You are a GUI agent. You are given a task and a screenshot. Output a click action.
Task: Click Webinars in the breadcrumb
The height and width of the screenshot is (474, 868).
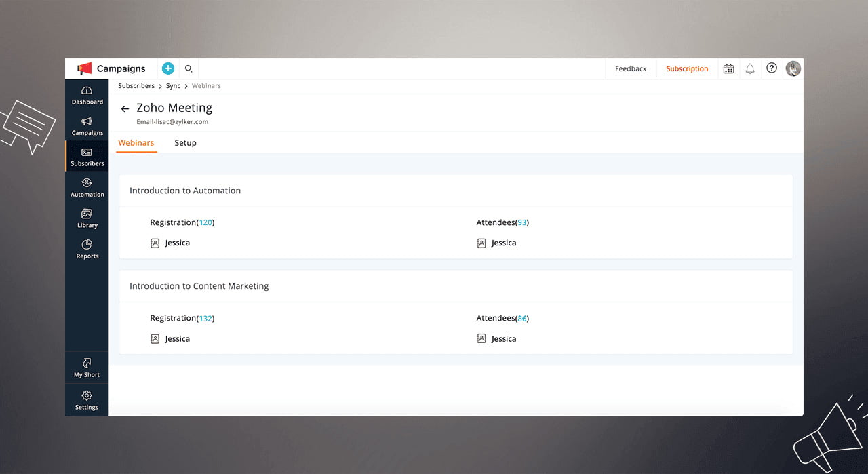click(206, 86)
